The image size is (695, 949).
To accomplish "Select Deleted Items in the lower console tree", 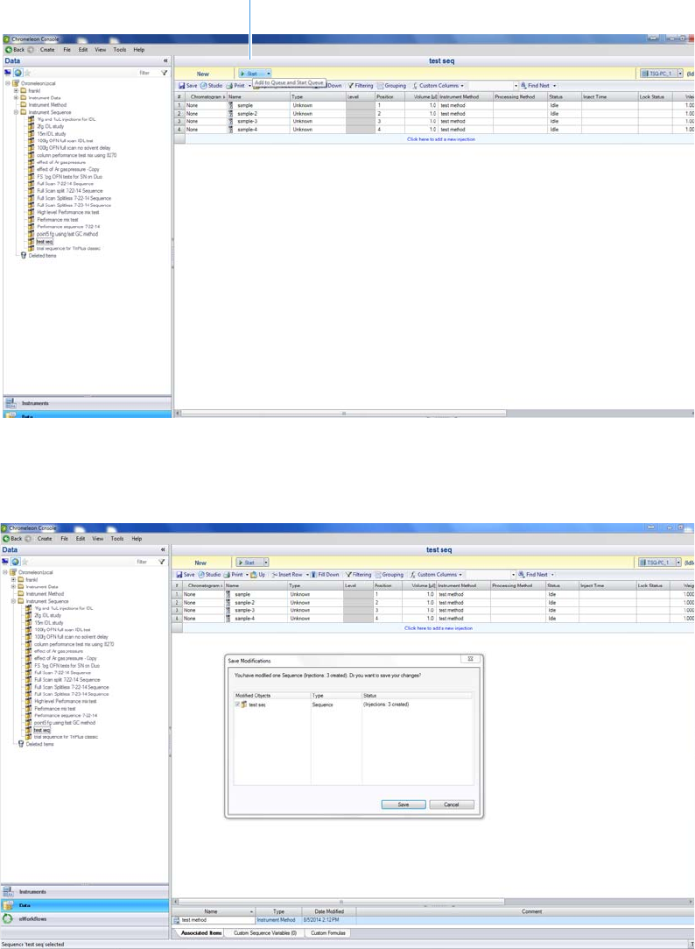I will (x=39, y=744).
